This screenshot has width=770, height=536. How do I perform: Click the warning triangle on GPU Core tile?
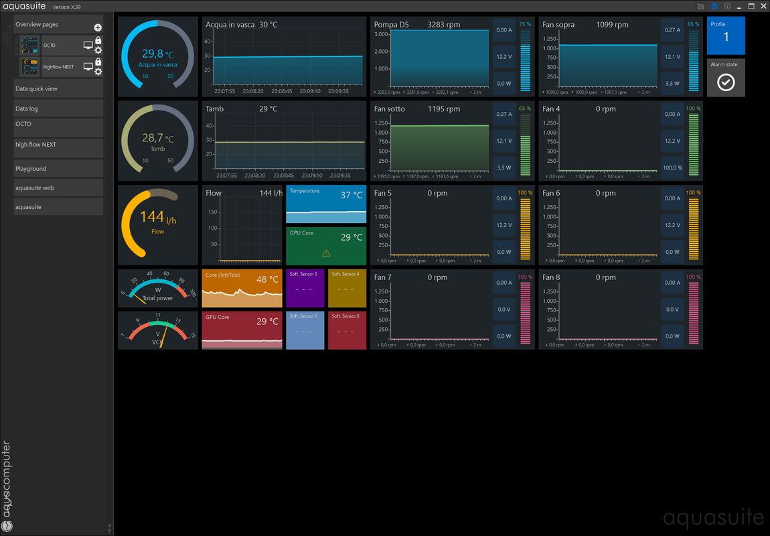pos(326,253)
